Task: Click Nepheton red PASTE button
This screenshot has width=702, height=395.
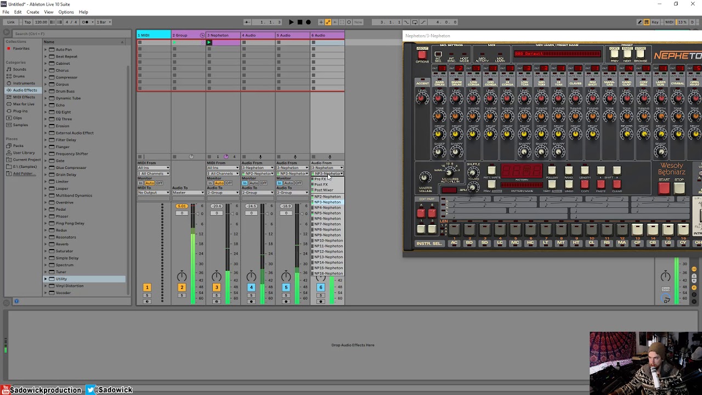Action: tap(601, 184)
